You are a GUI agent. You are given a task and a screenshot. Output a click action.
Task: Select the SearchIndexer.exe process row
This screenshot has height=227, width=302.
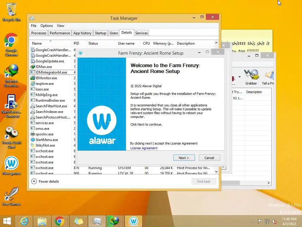[x=52, y=111]
